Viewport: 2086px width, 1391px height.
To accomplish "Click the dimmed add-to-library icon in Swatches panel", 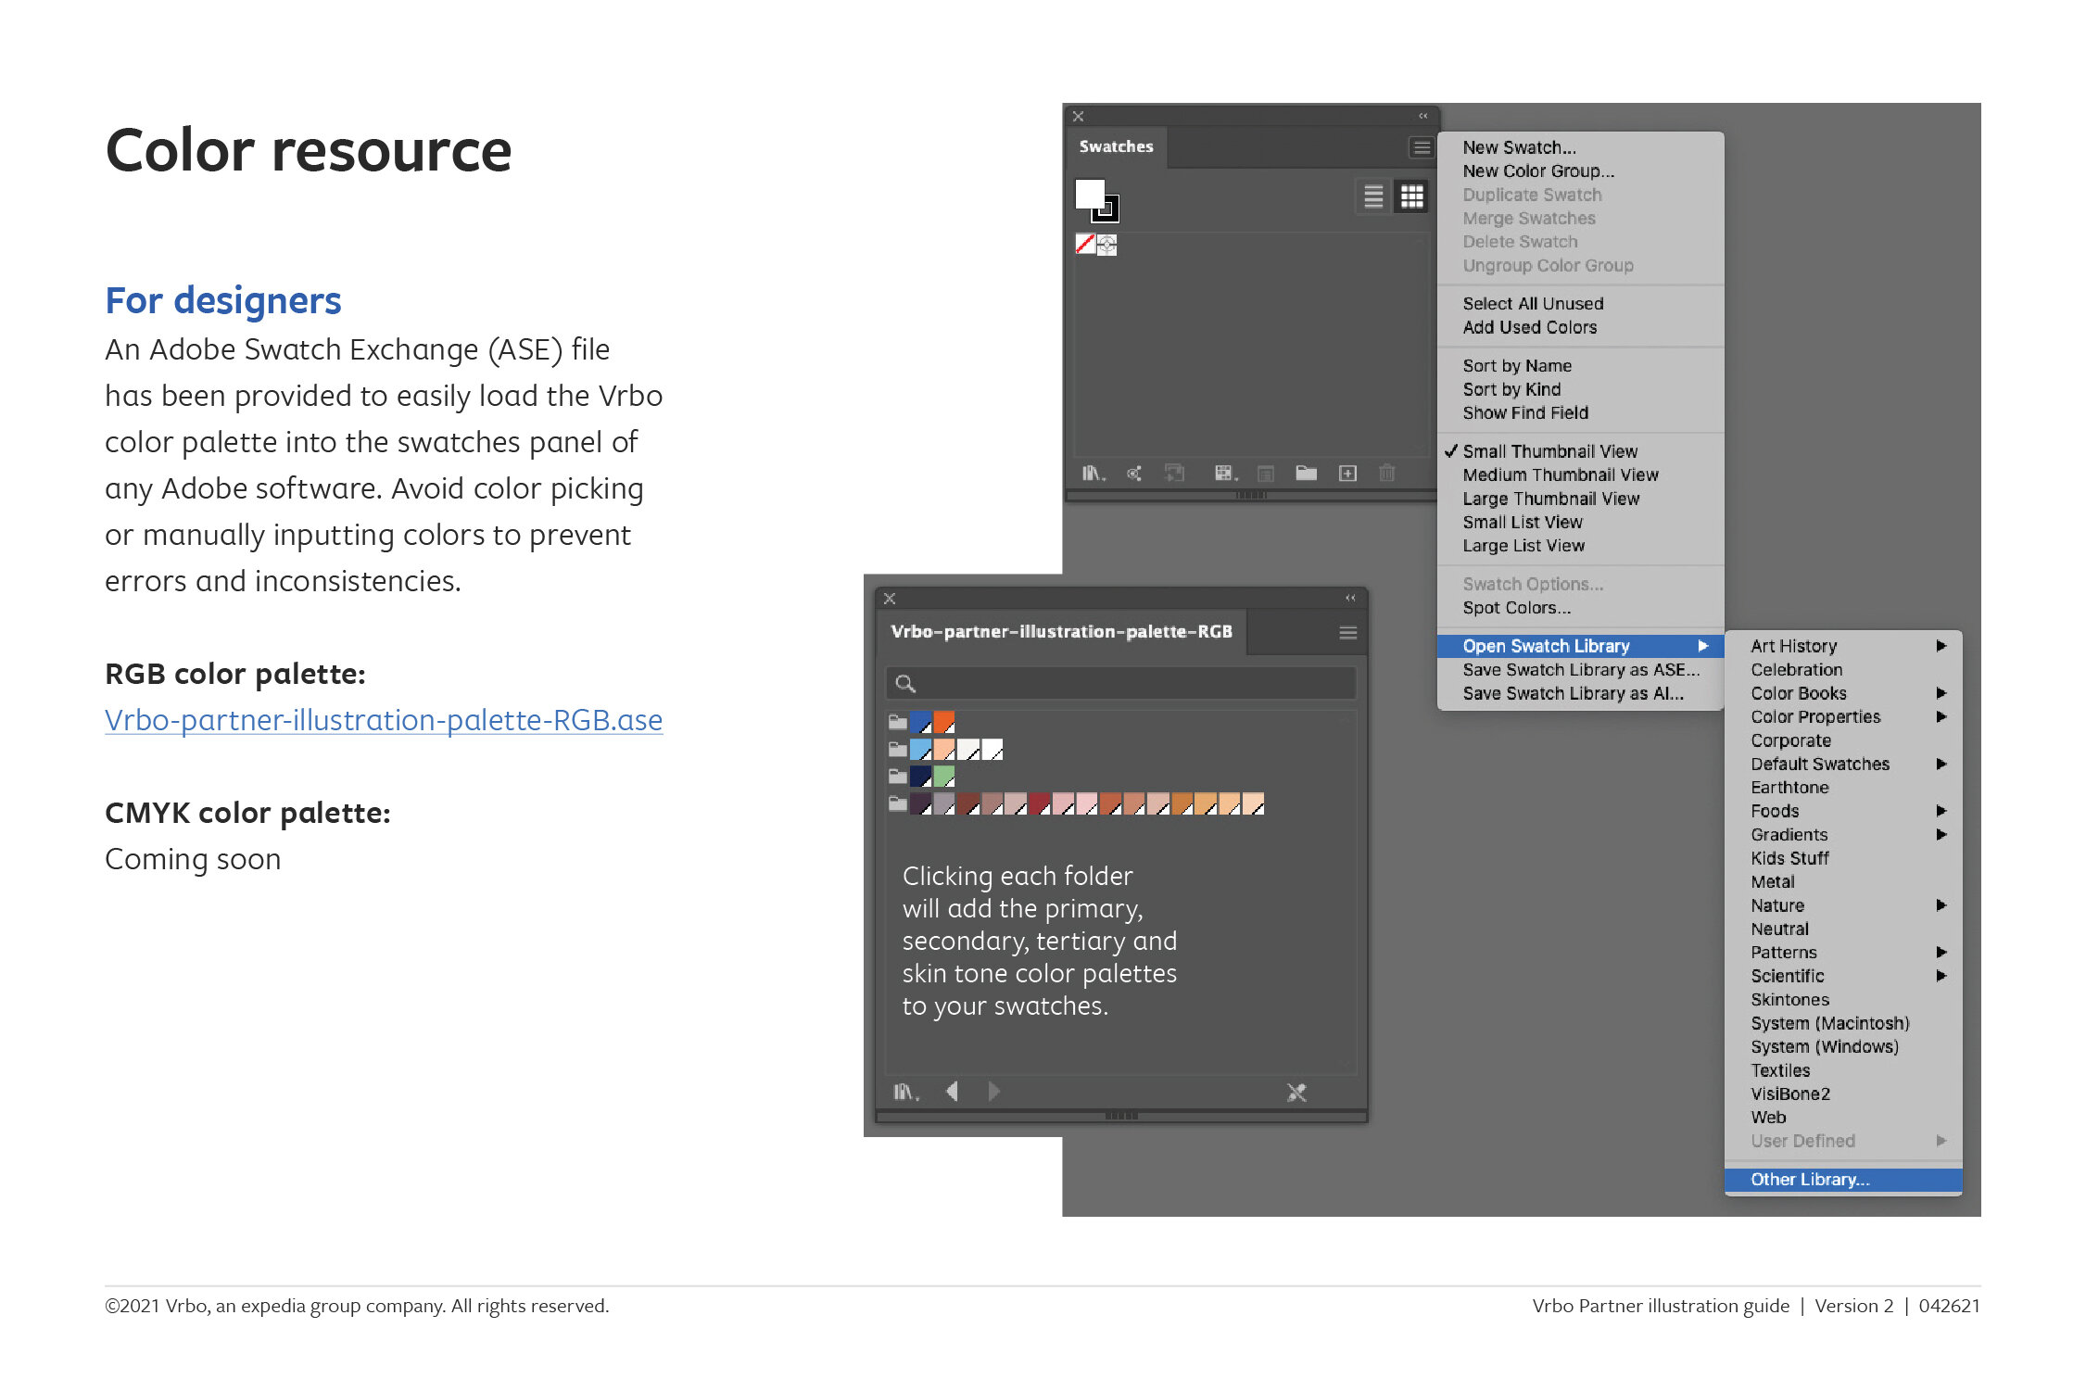I will 1174,474.
